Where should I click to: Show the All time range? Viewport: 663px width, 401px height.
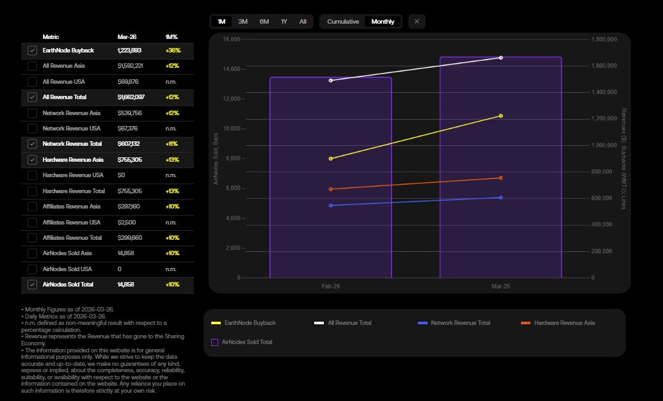click(x=303, y=22)
